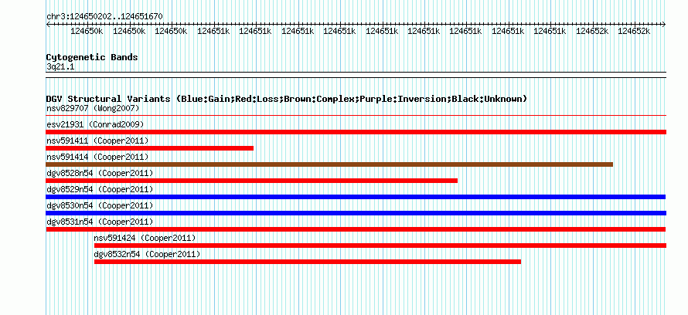Image resolution: width=688 pixels, height=315 pixels.
Task: Click the short red nsv591411 bar
Action: tap(150, 148)
